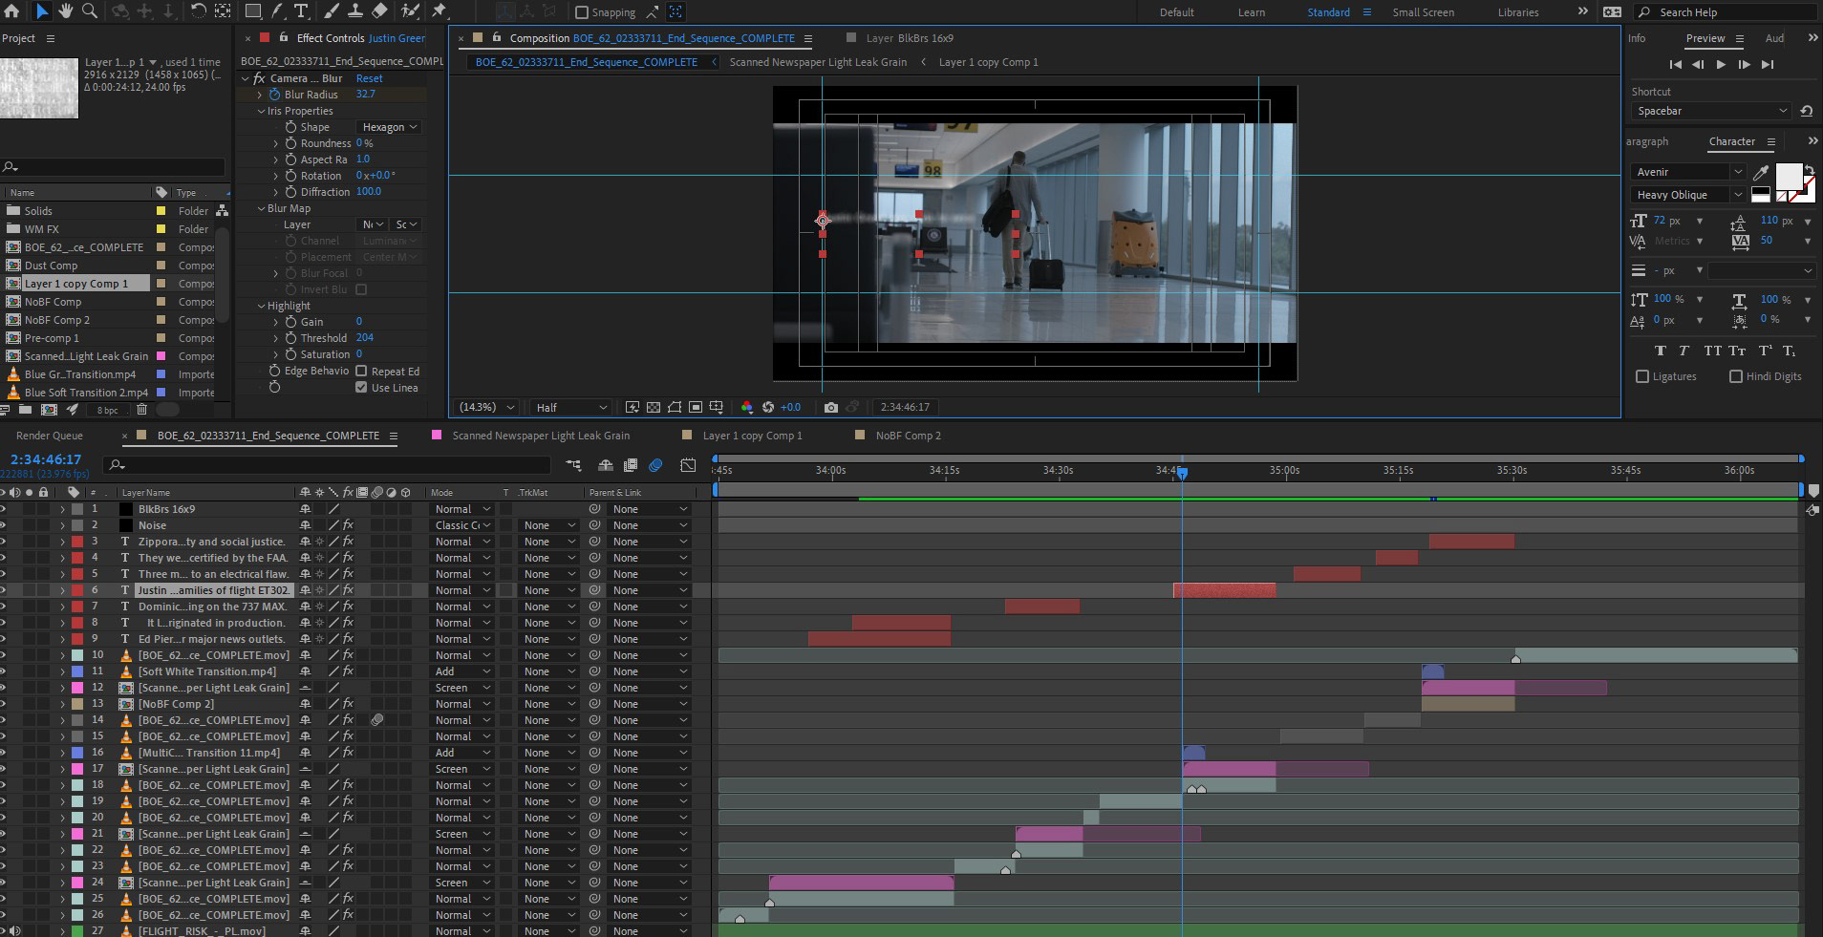This screenshot has width=1823, height=937.
Task: Jump to first frame in Preview panel
Action: pyautogui.click(x=1675, y=64)
